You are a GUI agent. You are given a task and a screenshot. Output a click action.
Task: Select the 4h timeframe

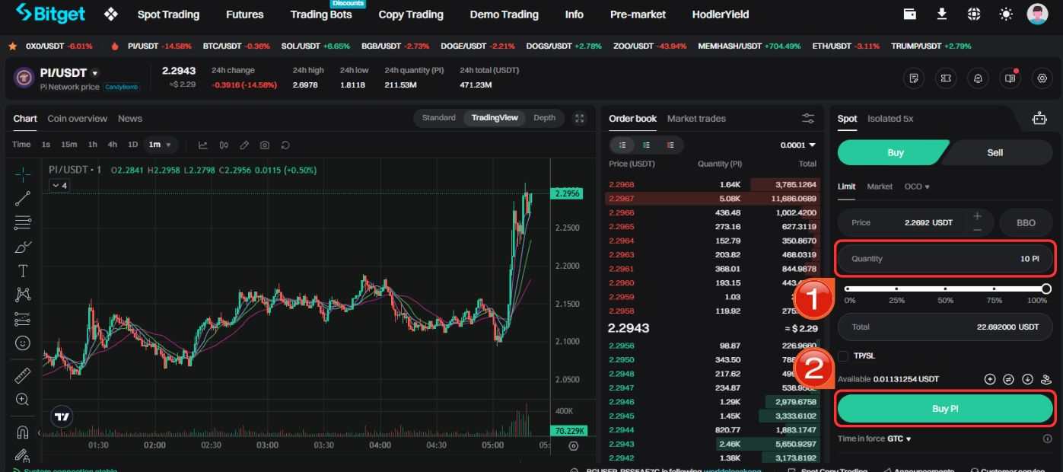(113, 145)
